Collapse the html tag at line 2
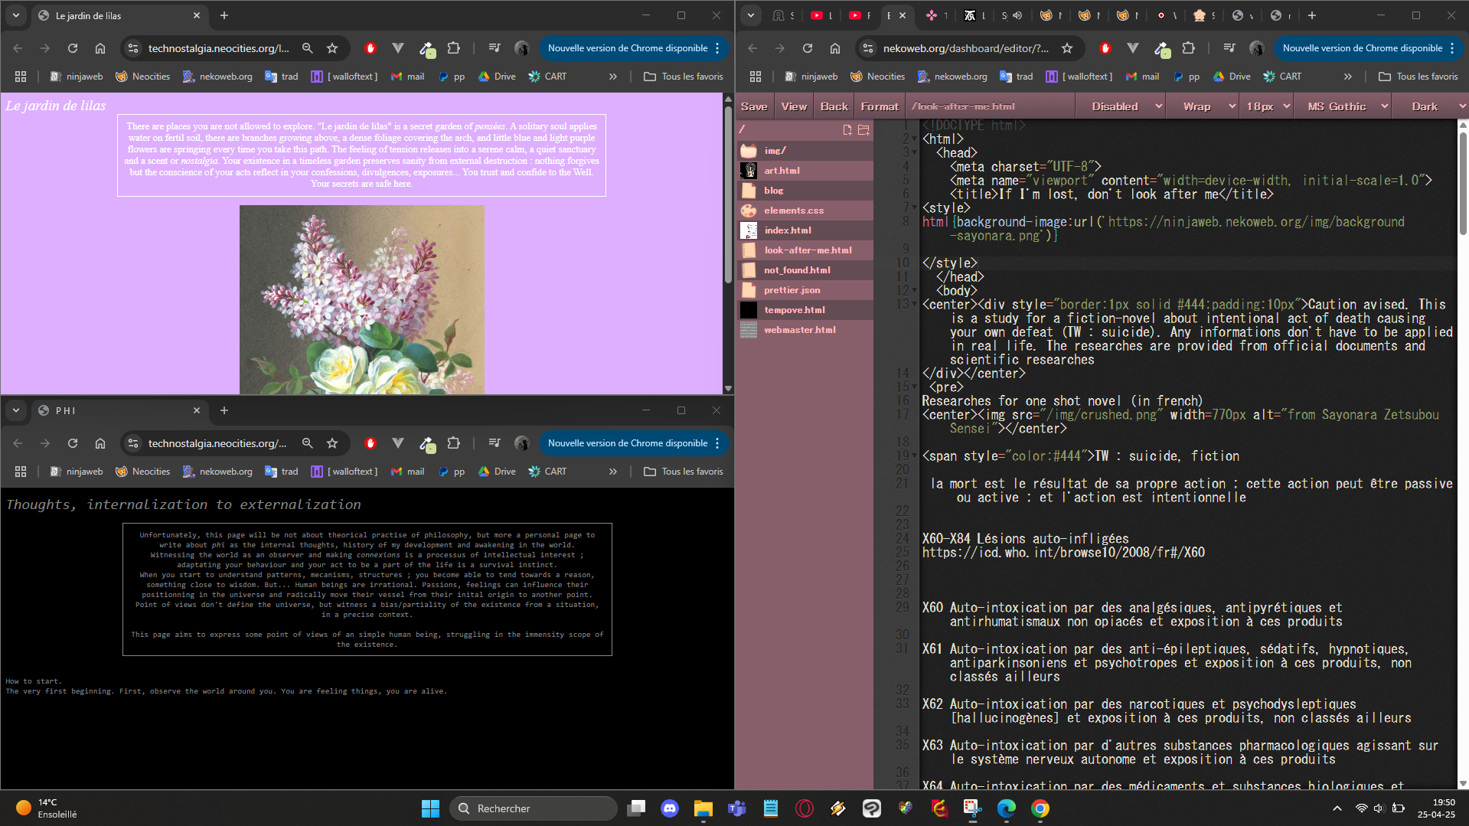The image size is (1469, 826). pyautogui.click(x=915, y=139)
